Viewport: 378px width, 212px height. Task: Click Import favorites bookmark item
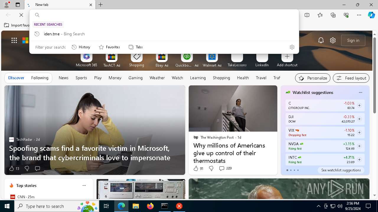click(17, 25)
